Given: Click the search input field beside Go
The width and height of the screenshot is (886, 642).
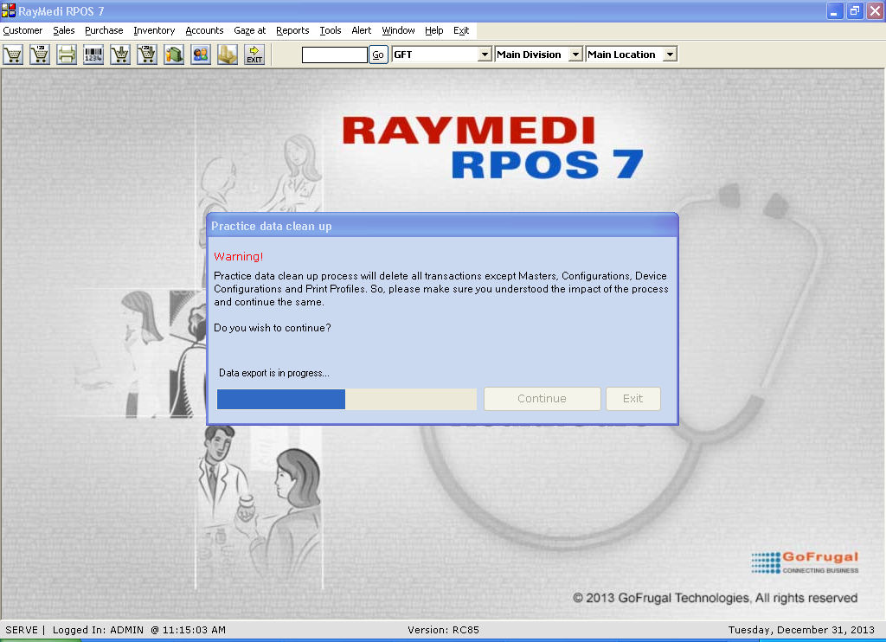Looking at the screenshot, I should [x=335, y=55].
